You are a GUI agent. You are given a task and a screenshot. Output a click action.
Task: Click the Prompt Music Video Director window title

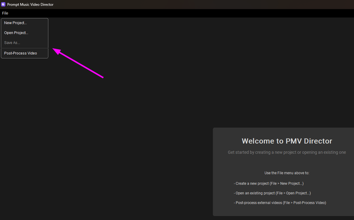coord(30,4)
